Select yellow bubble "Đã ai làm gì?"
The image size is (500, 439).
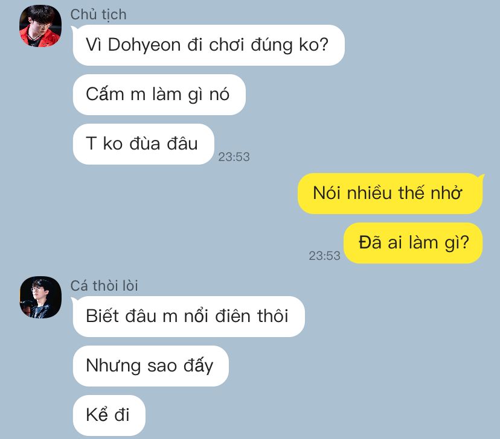pos(413,243)
